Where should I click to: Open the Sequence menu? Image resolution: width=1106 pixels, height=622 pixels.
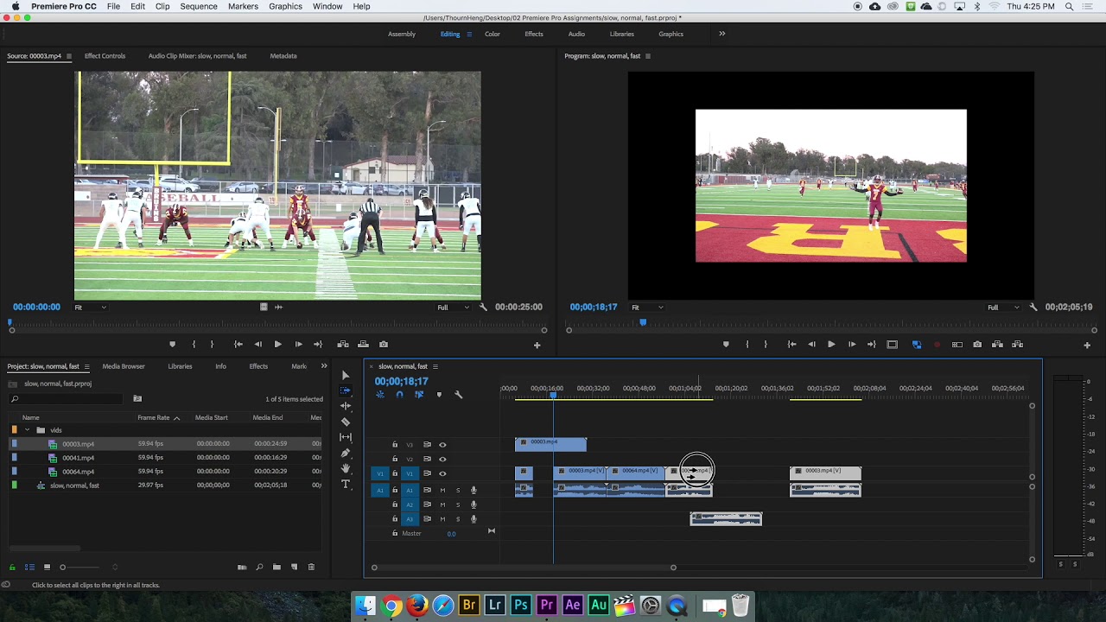coord(199,6)
